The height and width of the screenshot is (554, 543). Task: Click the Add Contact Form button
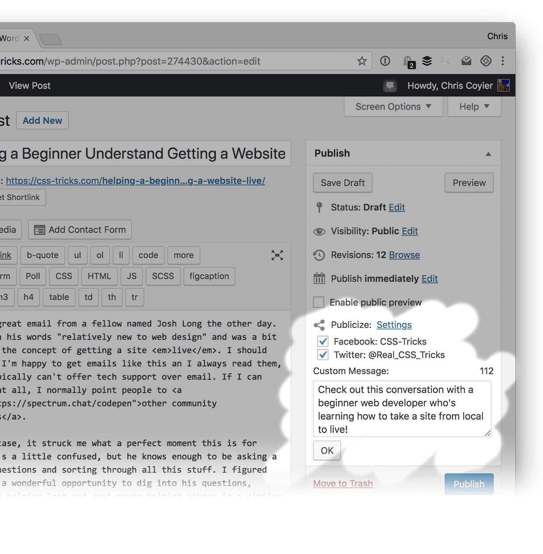coord(80,230)
